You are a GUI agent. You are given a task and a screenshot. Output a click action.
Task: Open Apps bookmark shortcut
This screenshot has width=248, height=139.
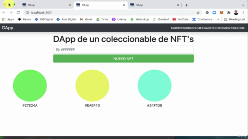point(8,19)
